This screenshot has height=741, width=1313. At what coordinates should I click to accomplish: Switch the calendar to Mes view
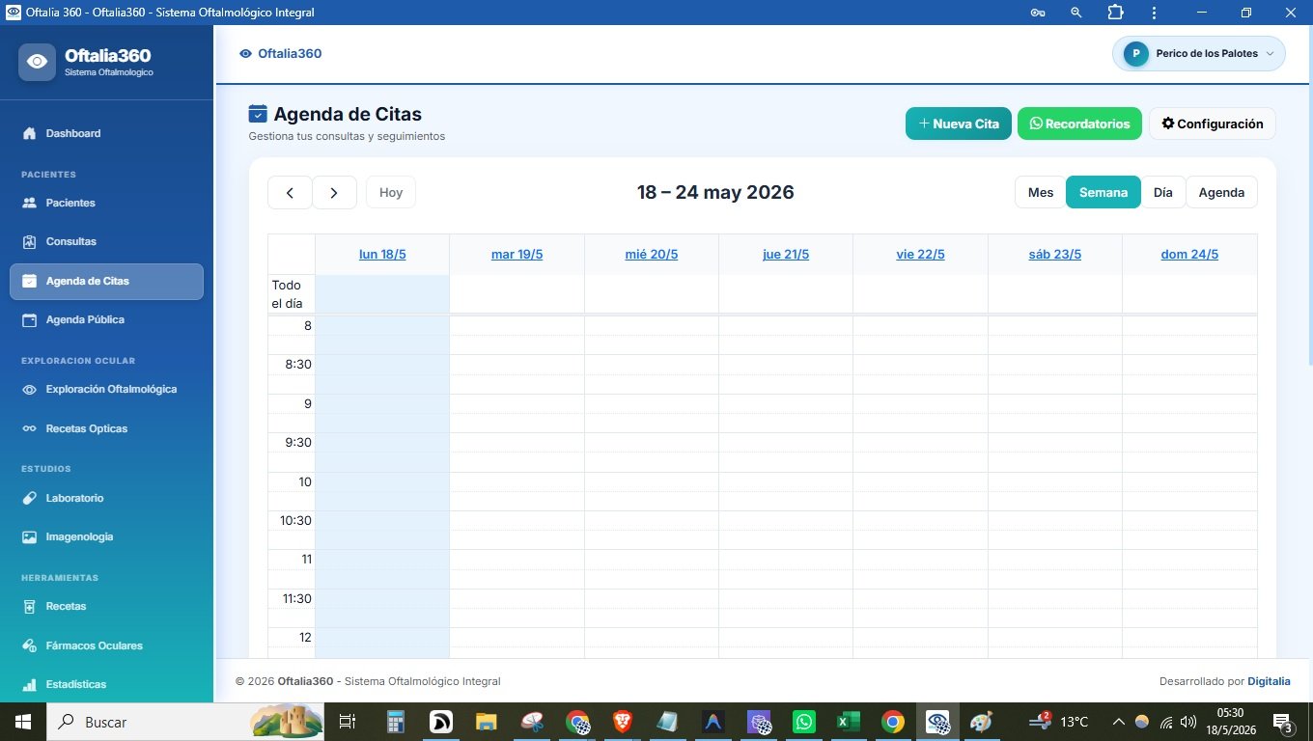point(1041,192)
